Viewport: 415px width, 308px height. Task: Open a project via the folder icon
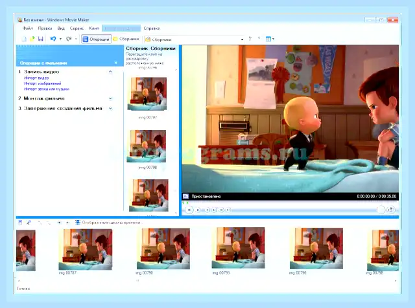32,39
